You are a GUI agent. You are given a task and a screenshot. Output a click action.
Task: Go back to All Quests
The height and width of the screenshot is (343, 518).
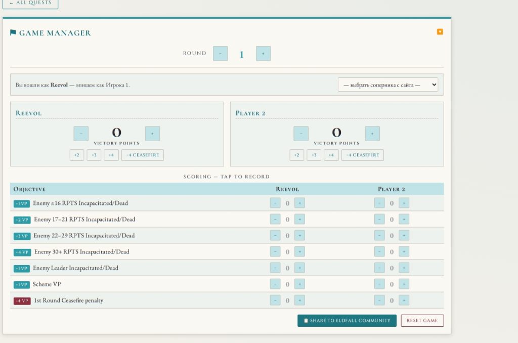(x=30, y=3)
